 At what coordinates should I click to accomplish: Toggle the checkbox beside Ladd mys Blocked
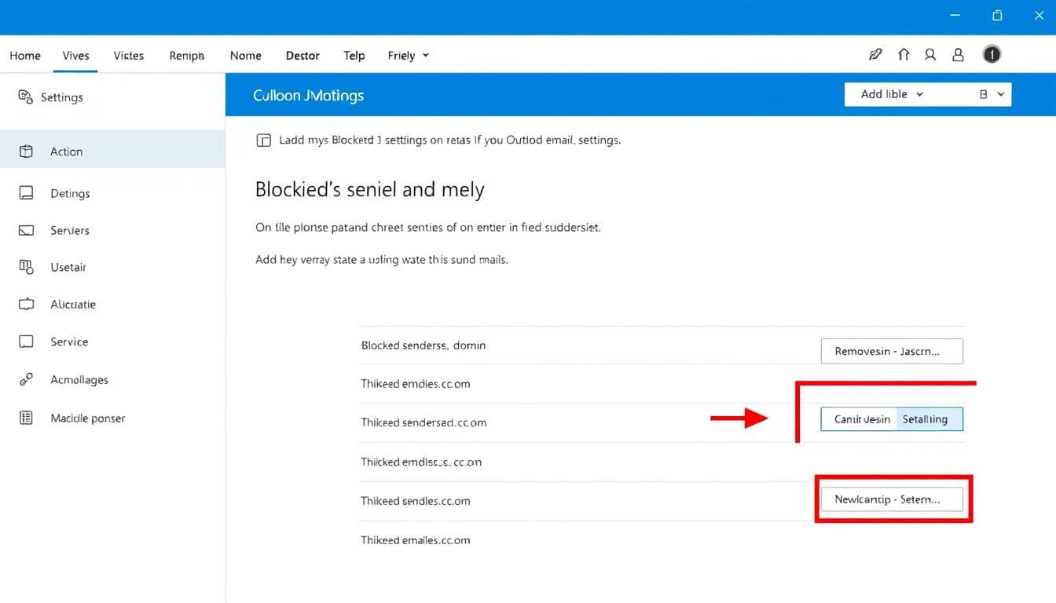click(x=264, y=141)
